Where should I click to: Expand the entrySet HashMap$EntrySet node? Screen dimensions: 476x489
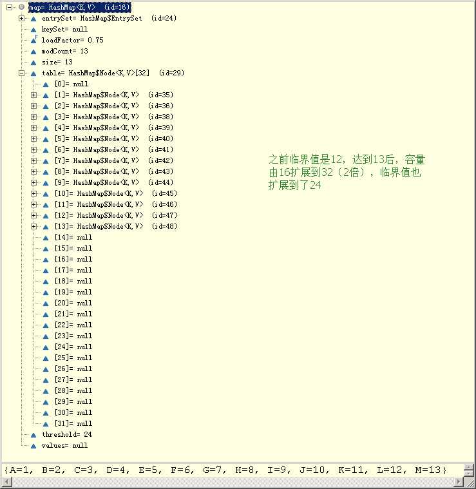point(21,19)
